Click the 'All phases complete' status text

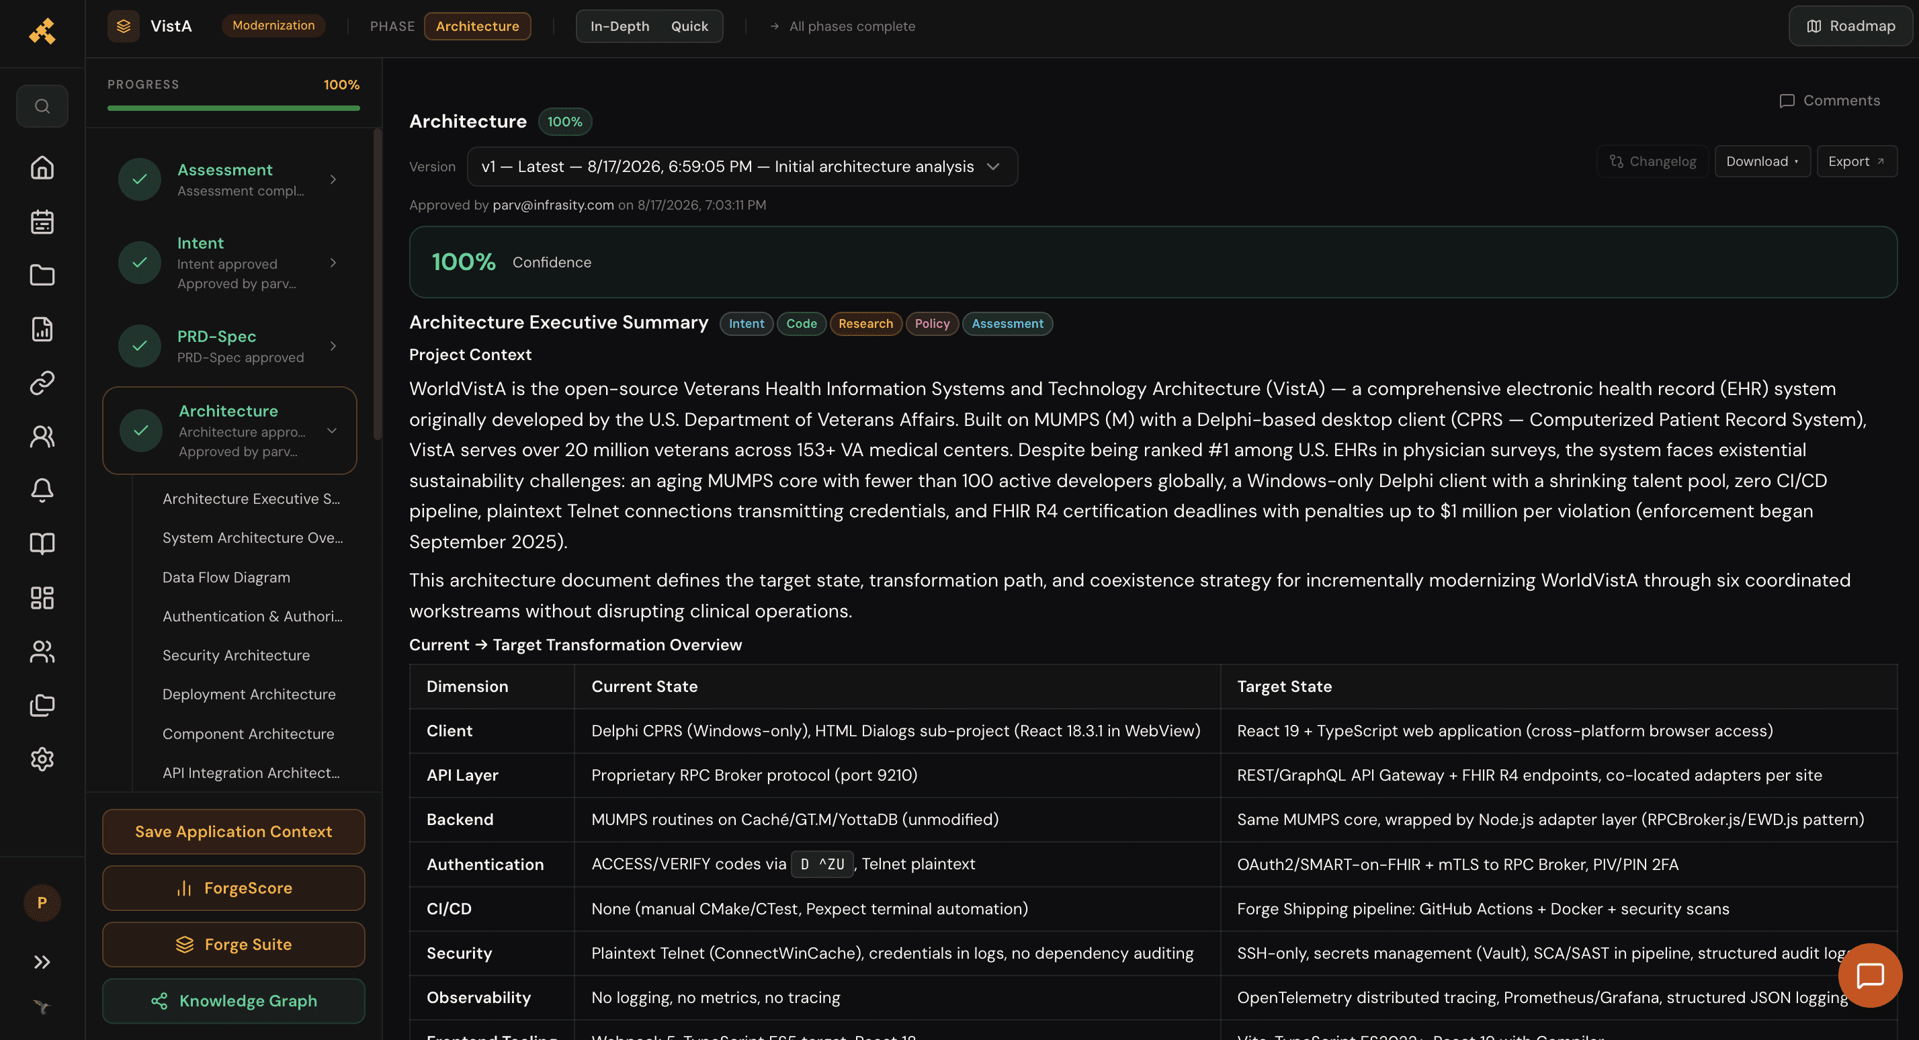pos(852,26)
